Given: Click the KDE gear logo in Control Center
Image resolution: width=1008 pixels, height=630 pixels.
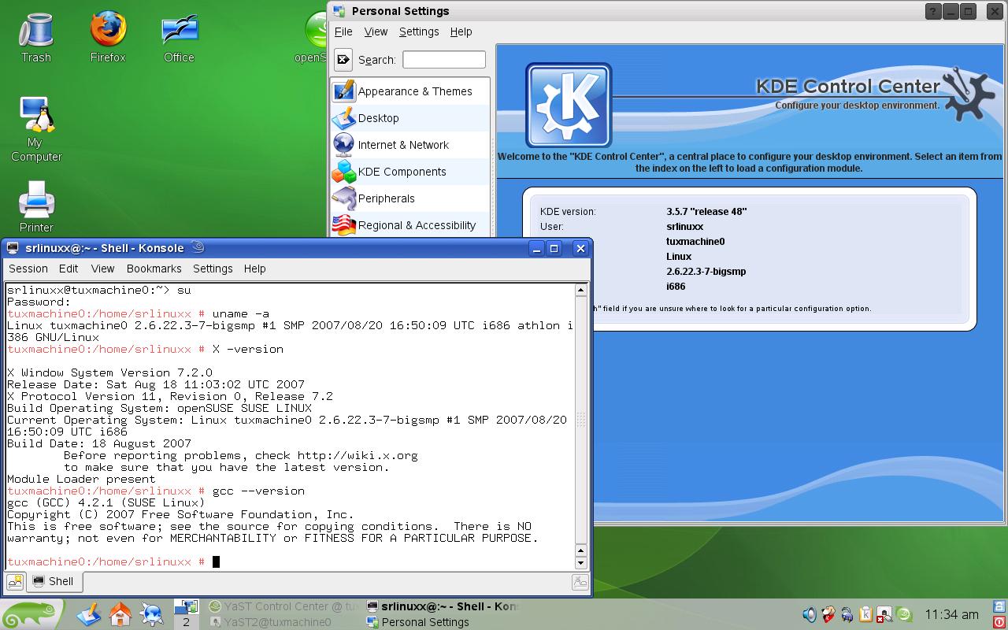Looking at the screenshot, I should pos(569,105).
